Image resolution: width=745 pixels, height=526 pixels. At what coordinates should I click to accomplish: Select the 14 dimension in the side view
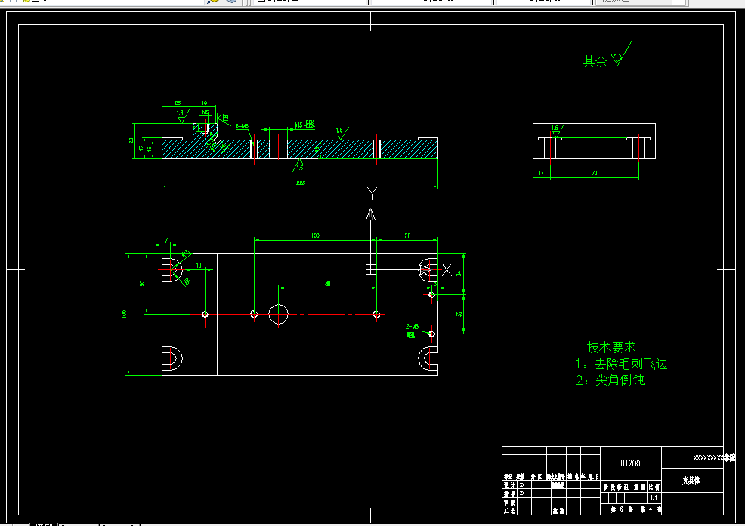[x=541, y=174]
